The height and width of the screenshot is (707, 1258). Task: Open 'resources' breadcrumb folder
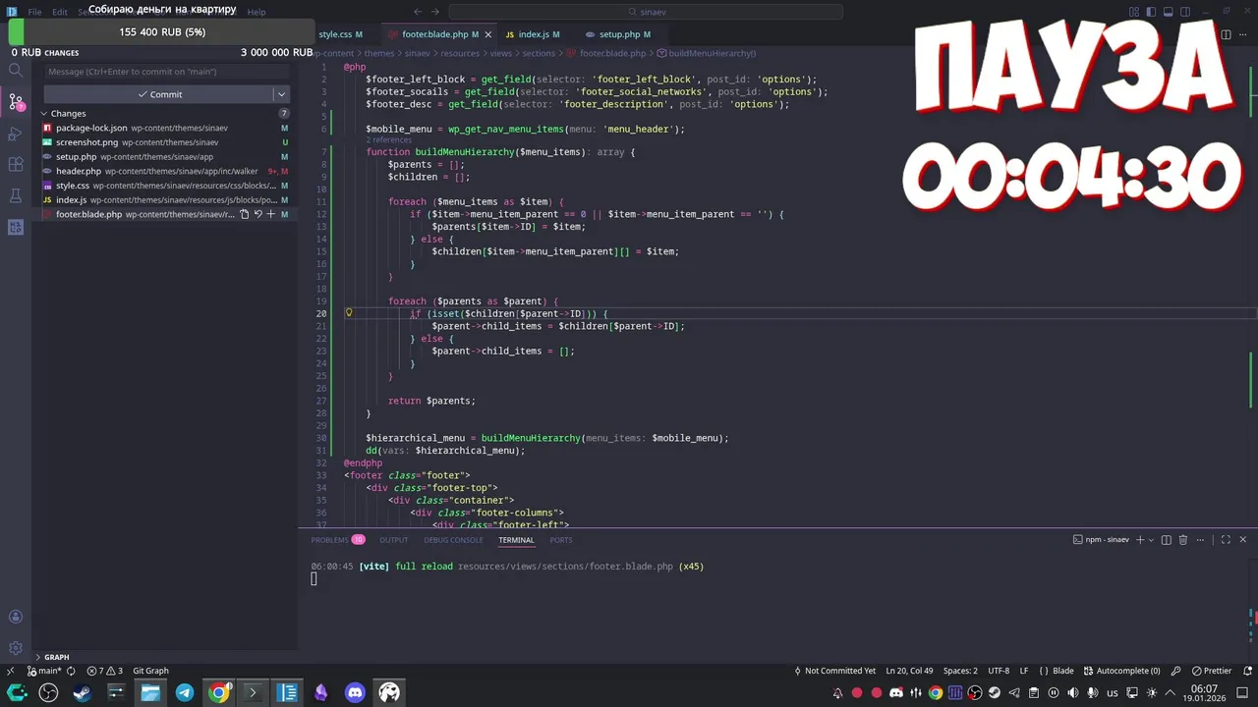point(460,53)
